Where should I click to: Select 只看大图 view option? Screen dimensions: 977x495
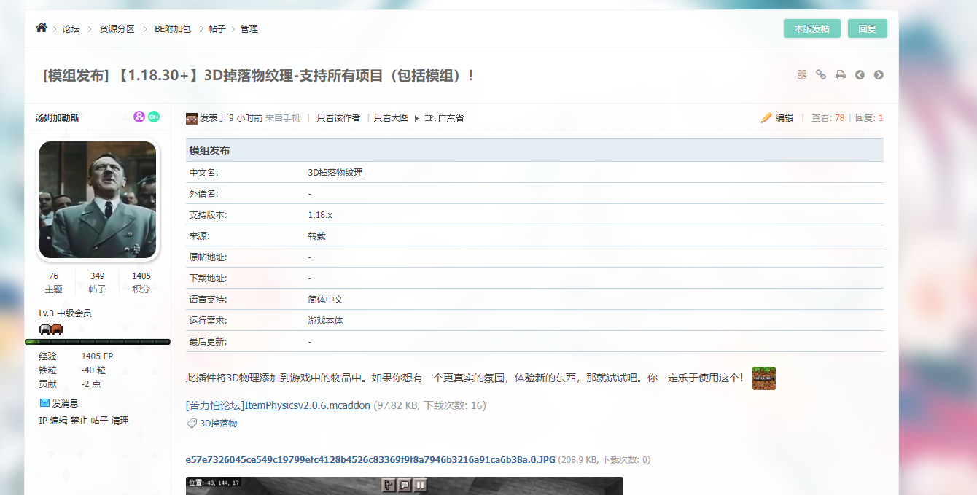tap(392, 117)
